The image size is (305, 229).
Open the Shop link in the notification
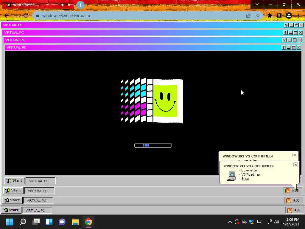coord(245,179)
